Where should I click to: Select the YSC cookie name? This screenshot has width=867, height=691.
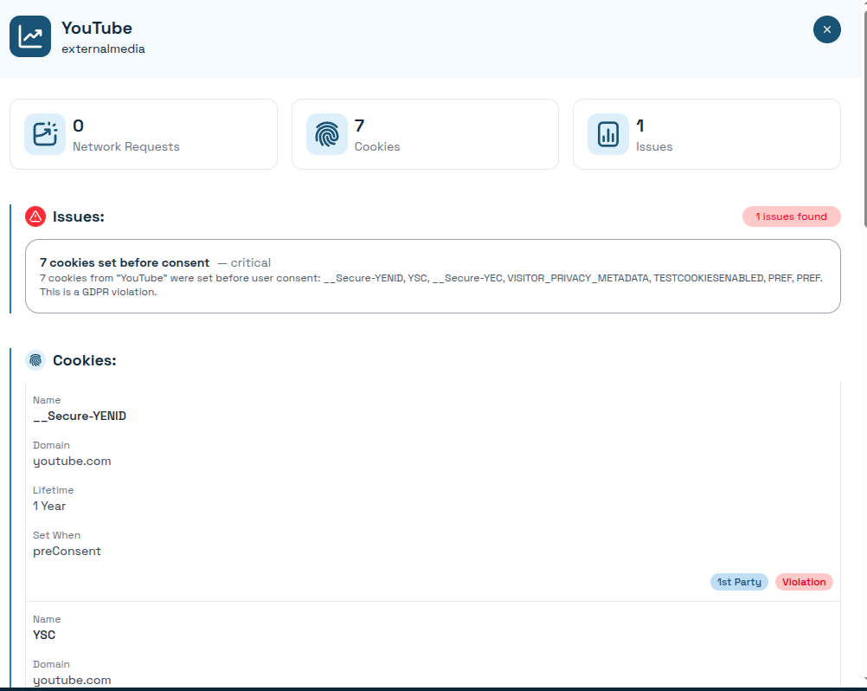(44, 635)
